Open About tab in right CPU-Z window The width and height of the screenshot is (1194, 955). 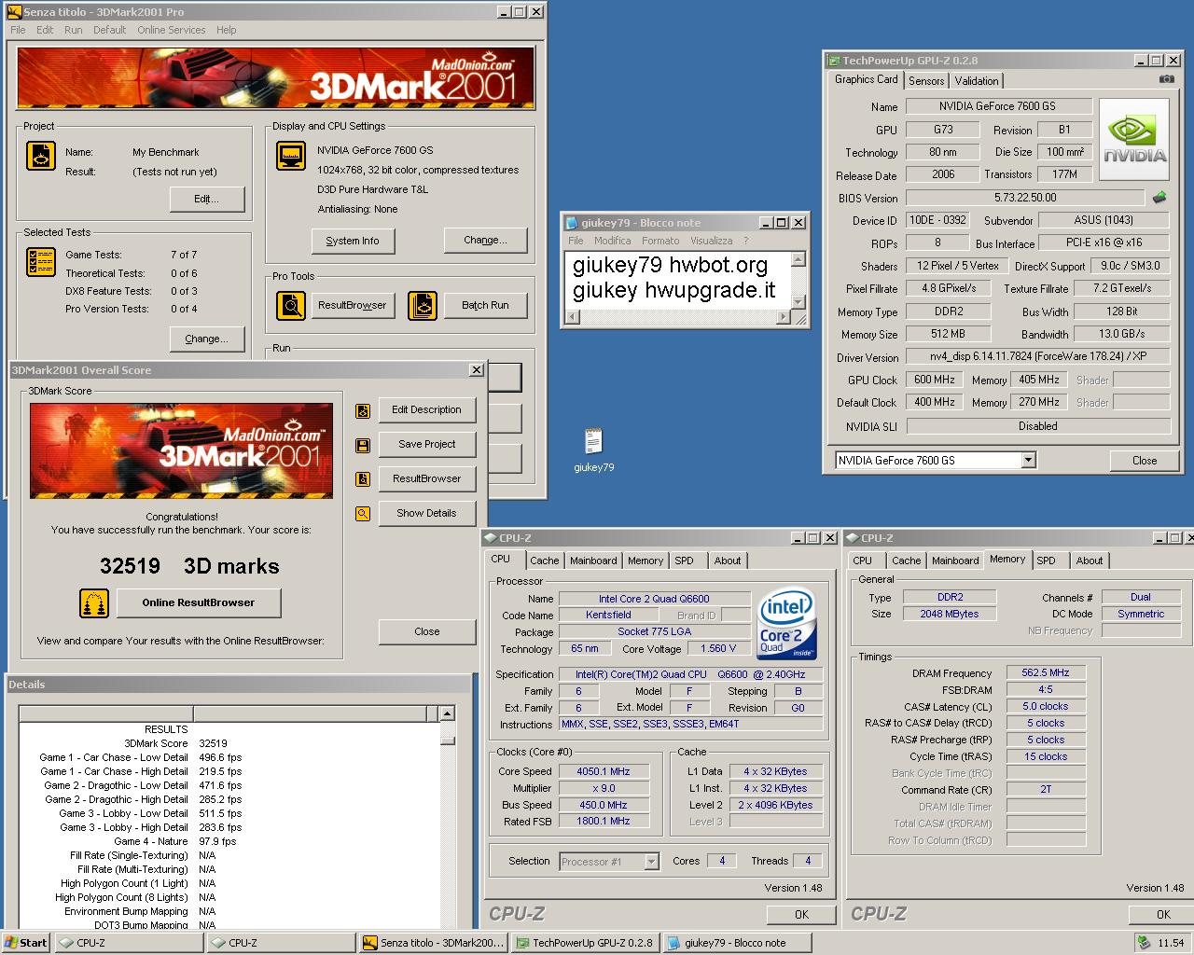click(x=1090, y=561)
